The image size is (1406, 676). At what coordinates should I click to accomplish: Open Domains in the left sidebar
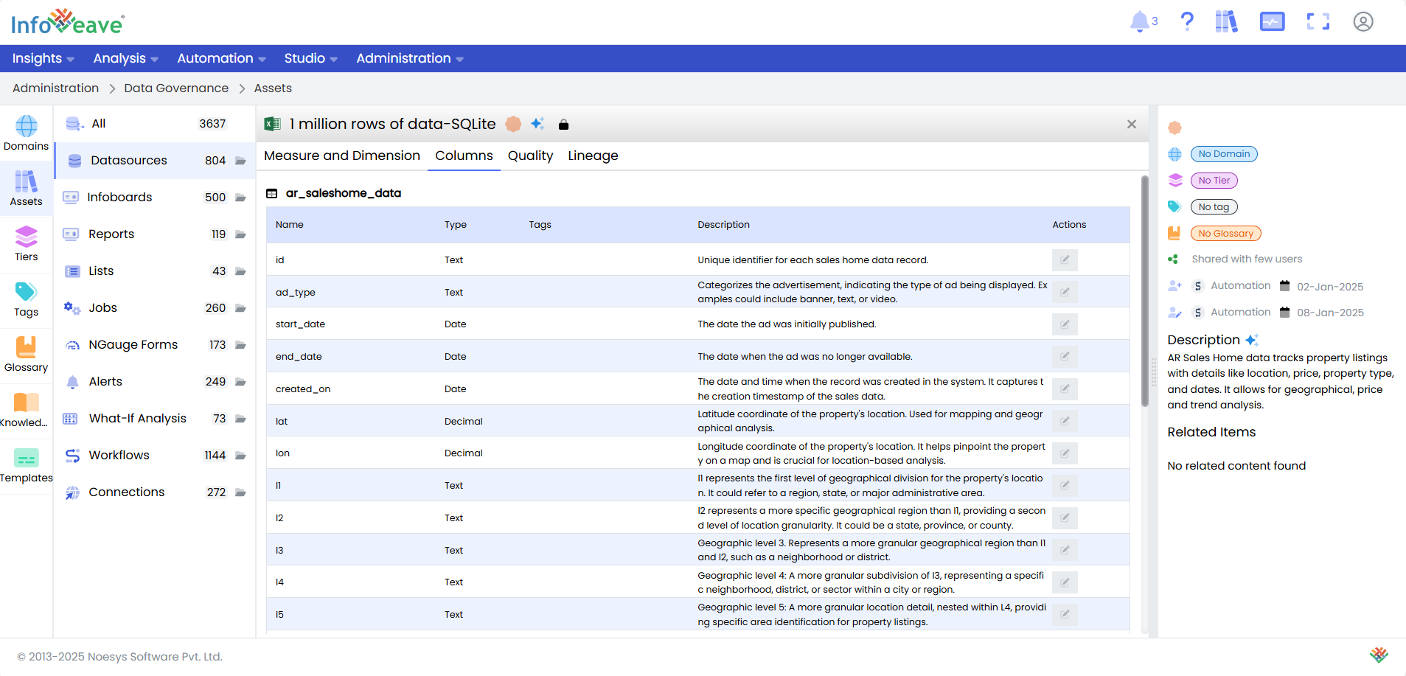point(26,133)
